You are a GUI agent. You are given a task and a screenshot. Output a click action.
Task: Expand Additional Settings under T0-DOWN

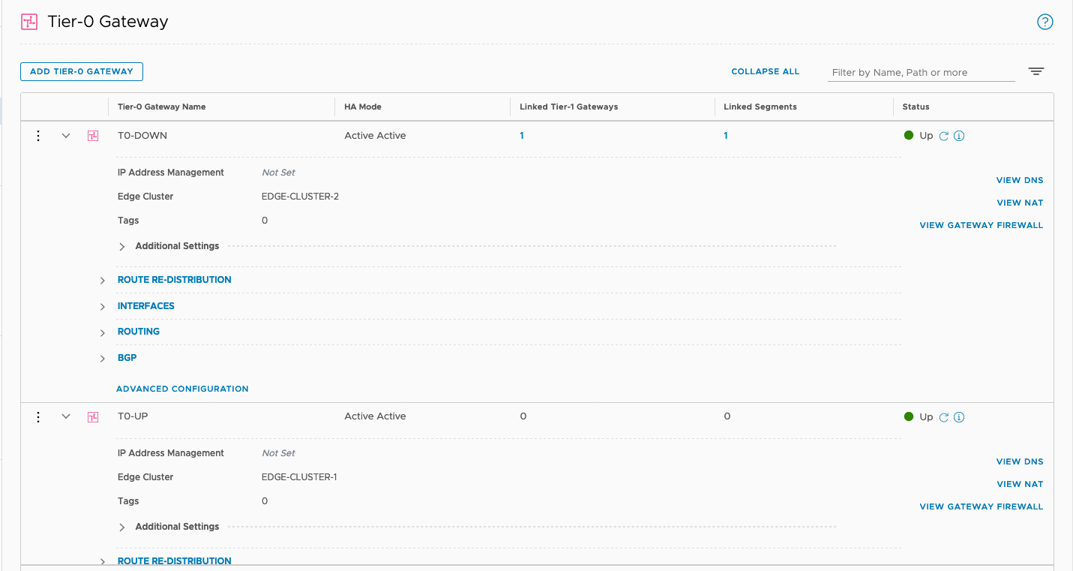[x=122, y=247]
